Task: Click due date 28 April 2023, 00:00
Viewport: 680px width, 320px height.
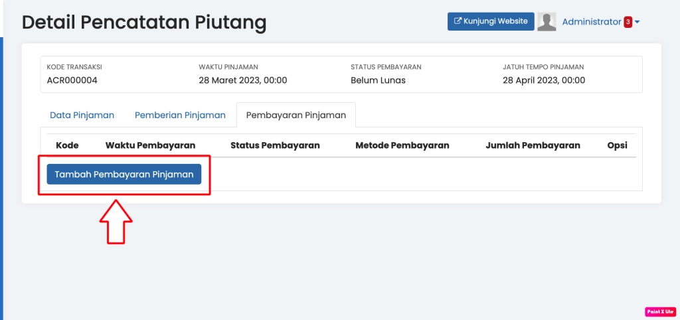Action: pyautogui.click(x=544, y=80)
